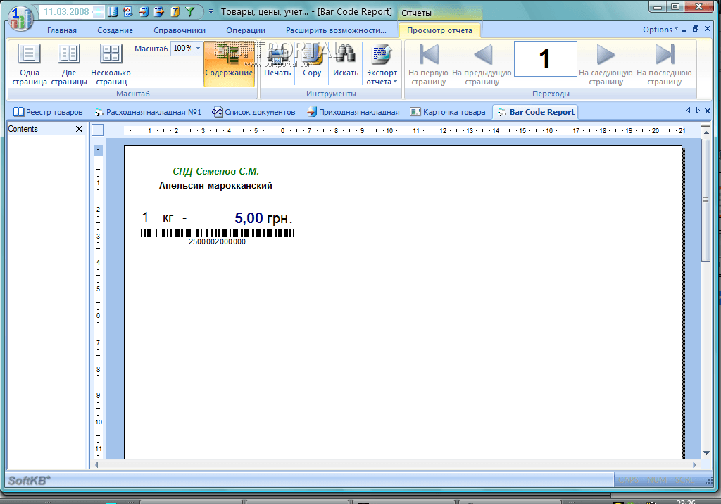Click the vertical scrollbar thumb
The height and width of the screenshot is (504, 721).
click(x=706, y=200)
